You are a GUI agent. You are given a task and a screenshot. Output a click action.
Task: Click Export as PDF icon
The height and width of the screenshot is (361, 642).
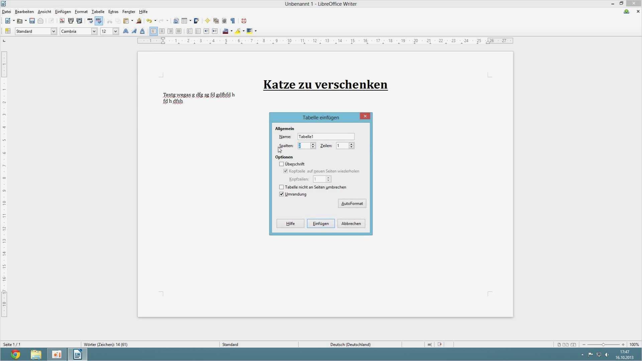pos(62,21)
